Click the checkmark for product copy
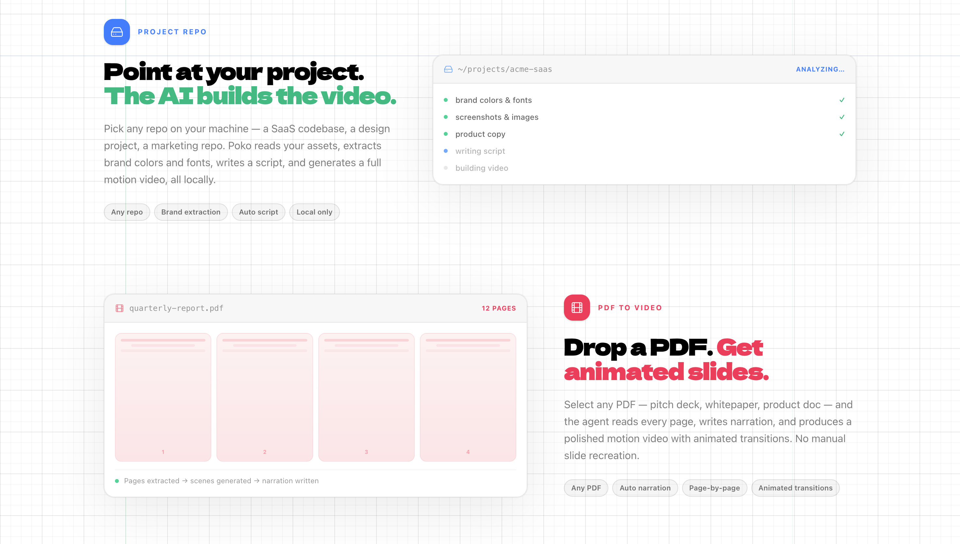Screen dimensions: 960x544 [842, 134]
